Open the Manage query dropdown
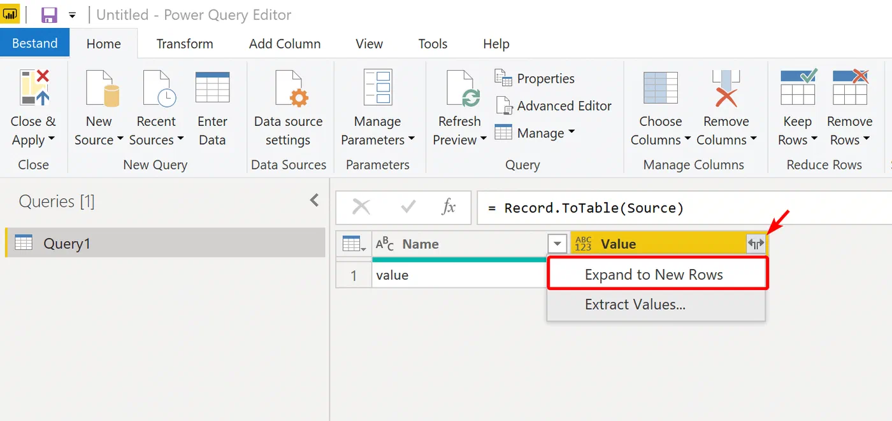Image resolution: width=892 pixels, height=421 pixels. [535, 133]
